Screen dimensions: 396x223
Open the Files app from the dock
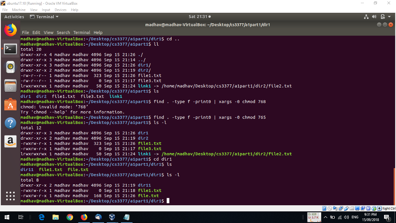tap(10, 85)
